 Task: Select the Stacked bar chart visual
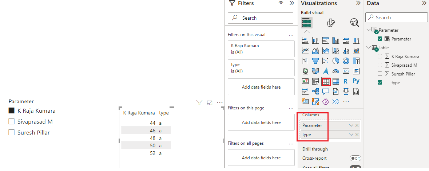coord(305,41)
